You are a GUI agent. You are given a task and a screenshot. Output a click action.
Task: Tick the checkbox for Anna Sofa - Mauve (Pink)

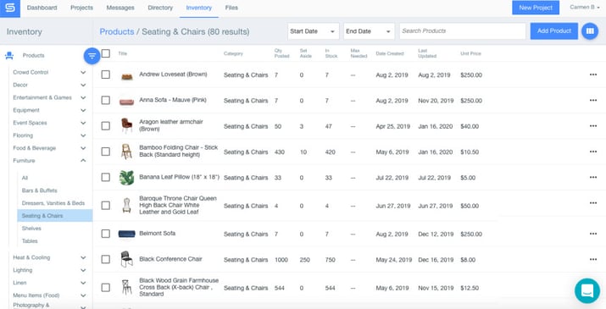click(105, 100)
